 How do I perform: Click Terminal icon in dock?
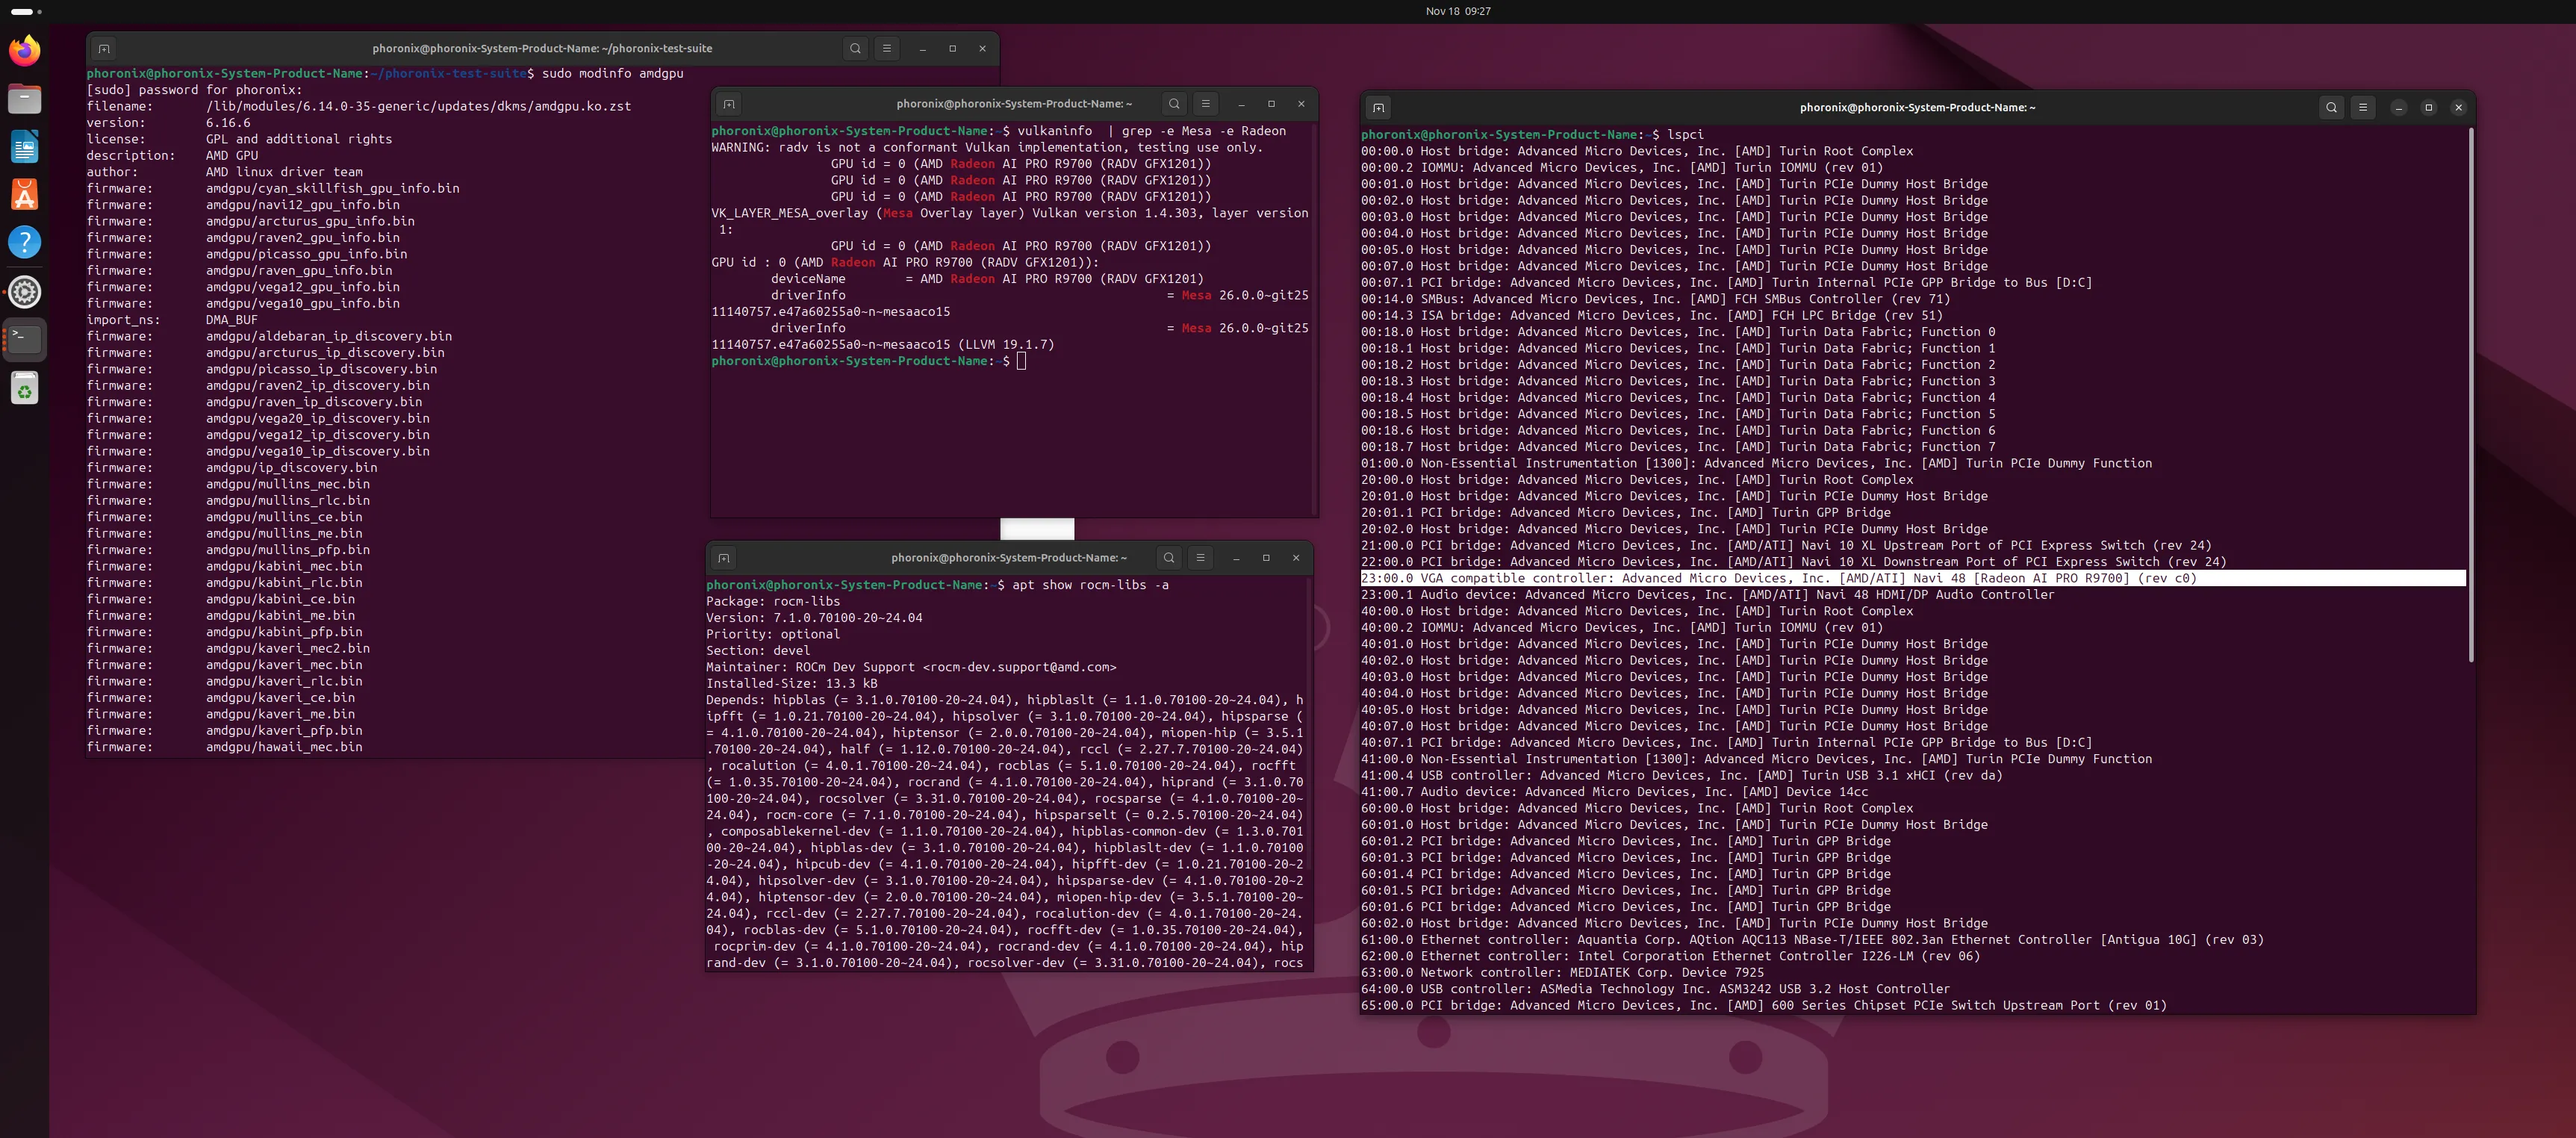point(25,339)
